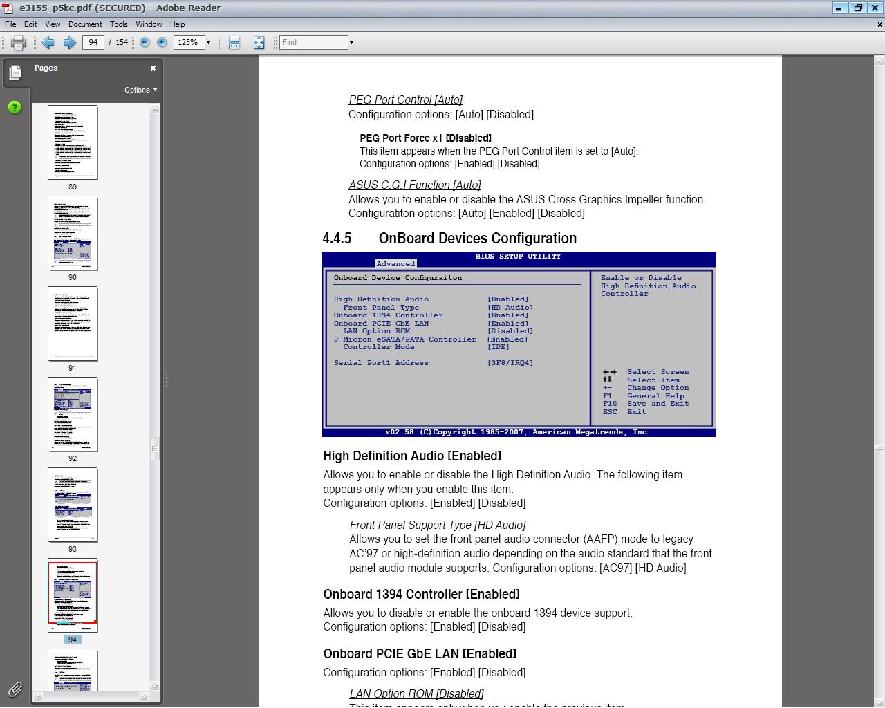The height and width of the screenshot is (708, 885).
Task: Click the zoom percentage field showing 125%
Action: 189,43
